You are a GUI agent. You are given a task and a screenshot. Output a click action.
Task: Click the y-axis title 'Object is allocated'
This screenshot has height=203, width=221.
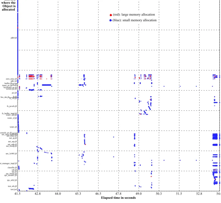click(x=8, y=8)
